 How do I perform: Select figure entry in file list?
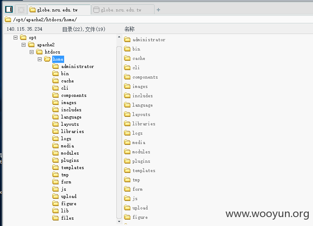[140, 217]
